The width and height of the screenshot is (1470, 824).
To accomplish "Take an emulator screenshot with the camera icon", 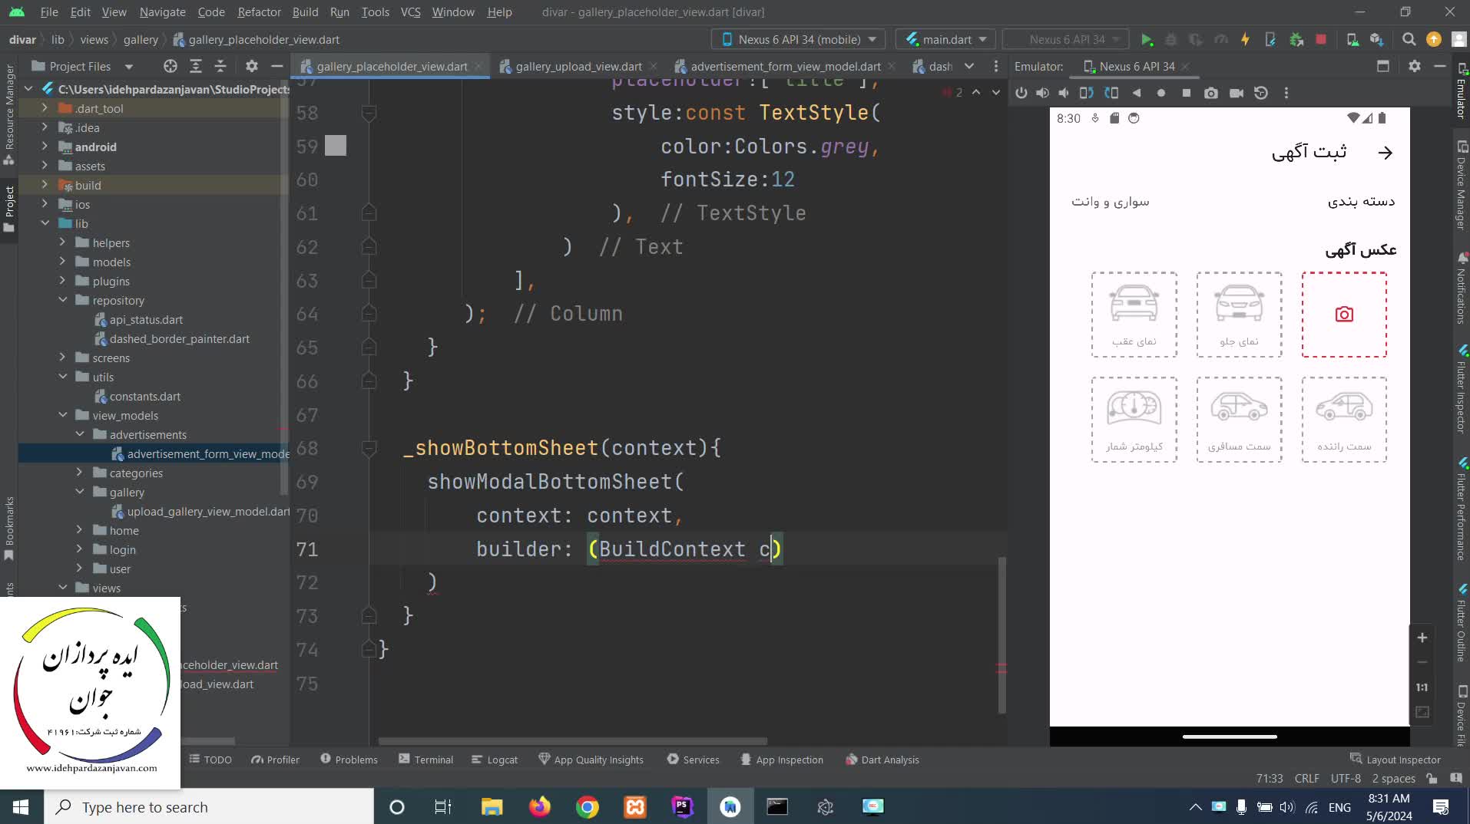I will (x=1210, y=93).
